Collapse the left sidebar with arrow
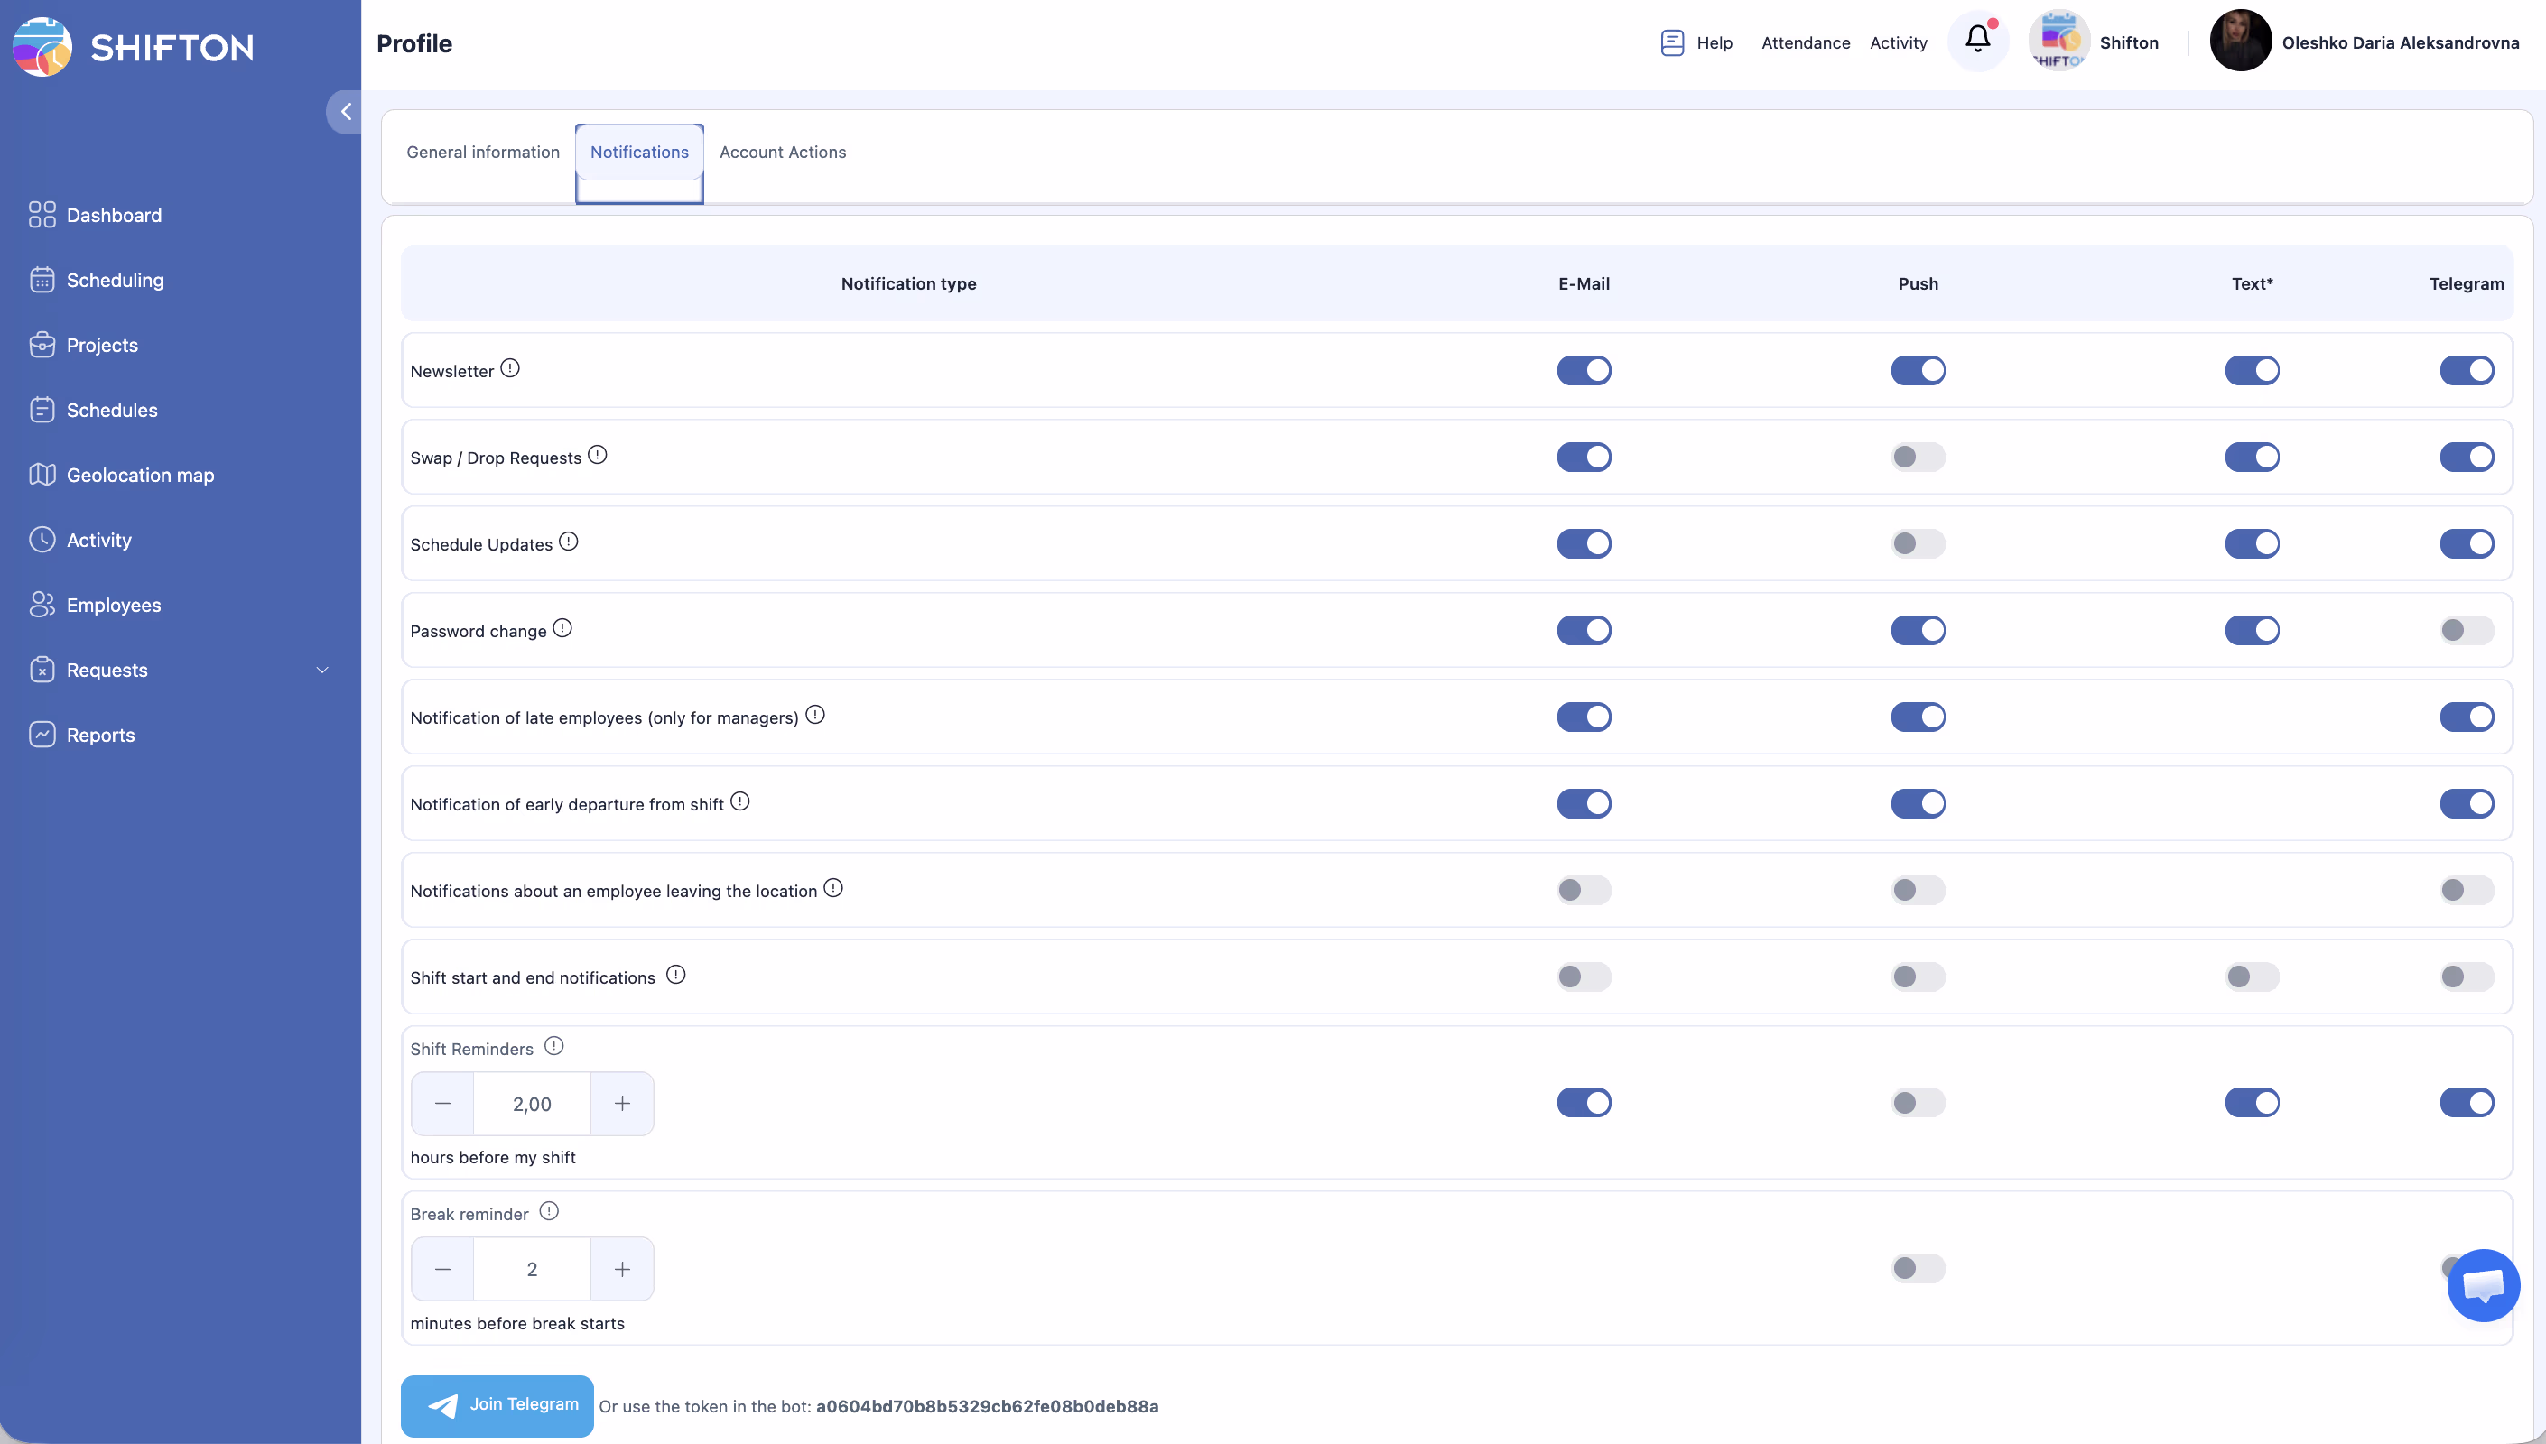2546x1444 pixels. tap(345, 112)
